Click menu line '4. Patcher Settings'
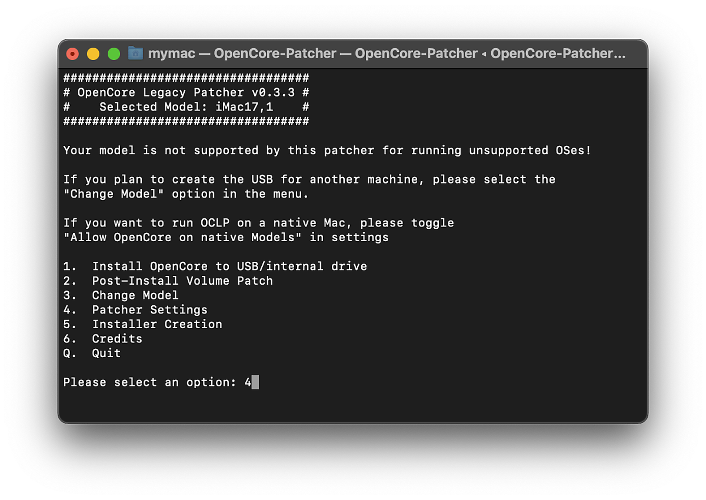 point(135,309)
